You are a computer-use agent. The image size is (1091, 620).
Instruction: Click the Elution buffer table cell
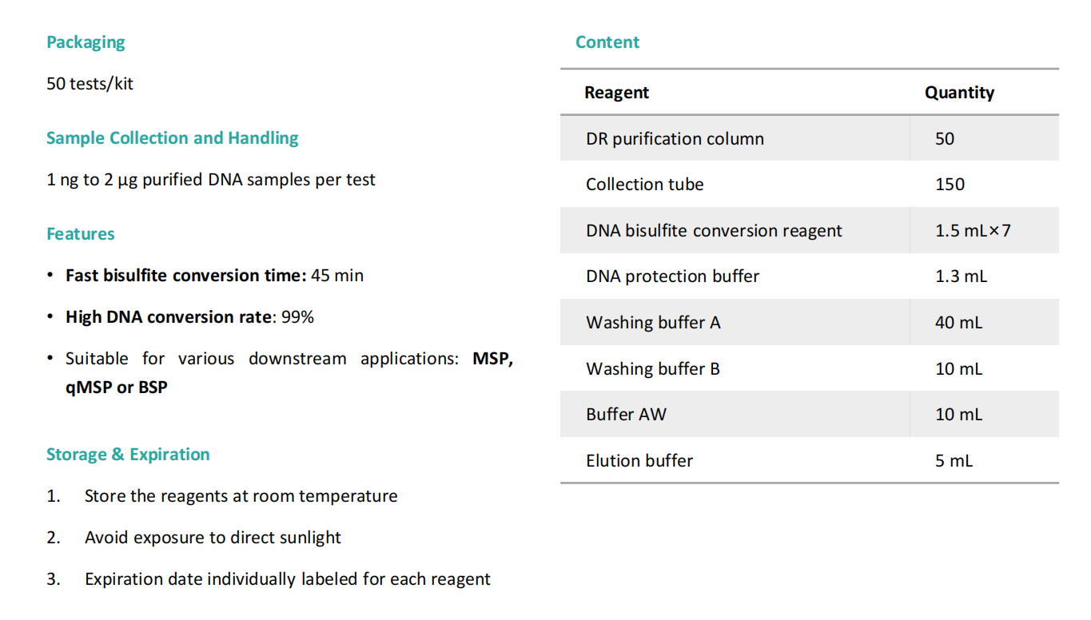[639, 461]
